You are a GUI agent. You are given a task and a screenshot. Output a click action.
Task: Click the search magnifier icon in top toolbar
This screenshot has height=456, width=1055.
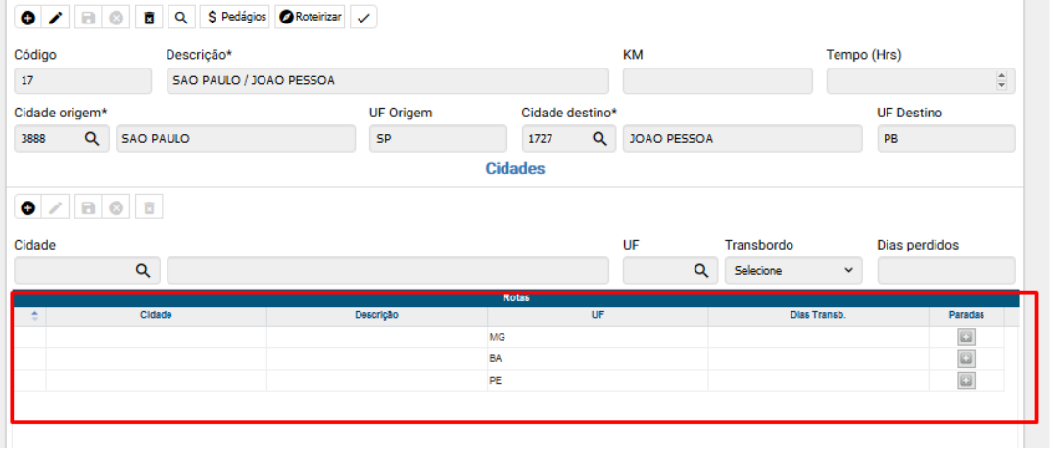click(181, 18)
